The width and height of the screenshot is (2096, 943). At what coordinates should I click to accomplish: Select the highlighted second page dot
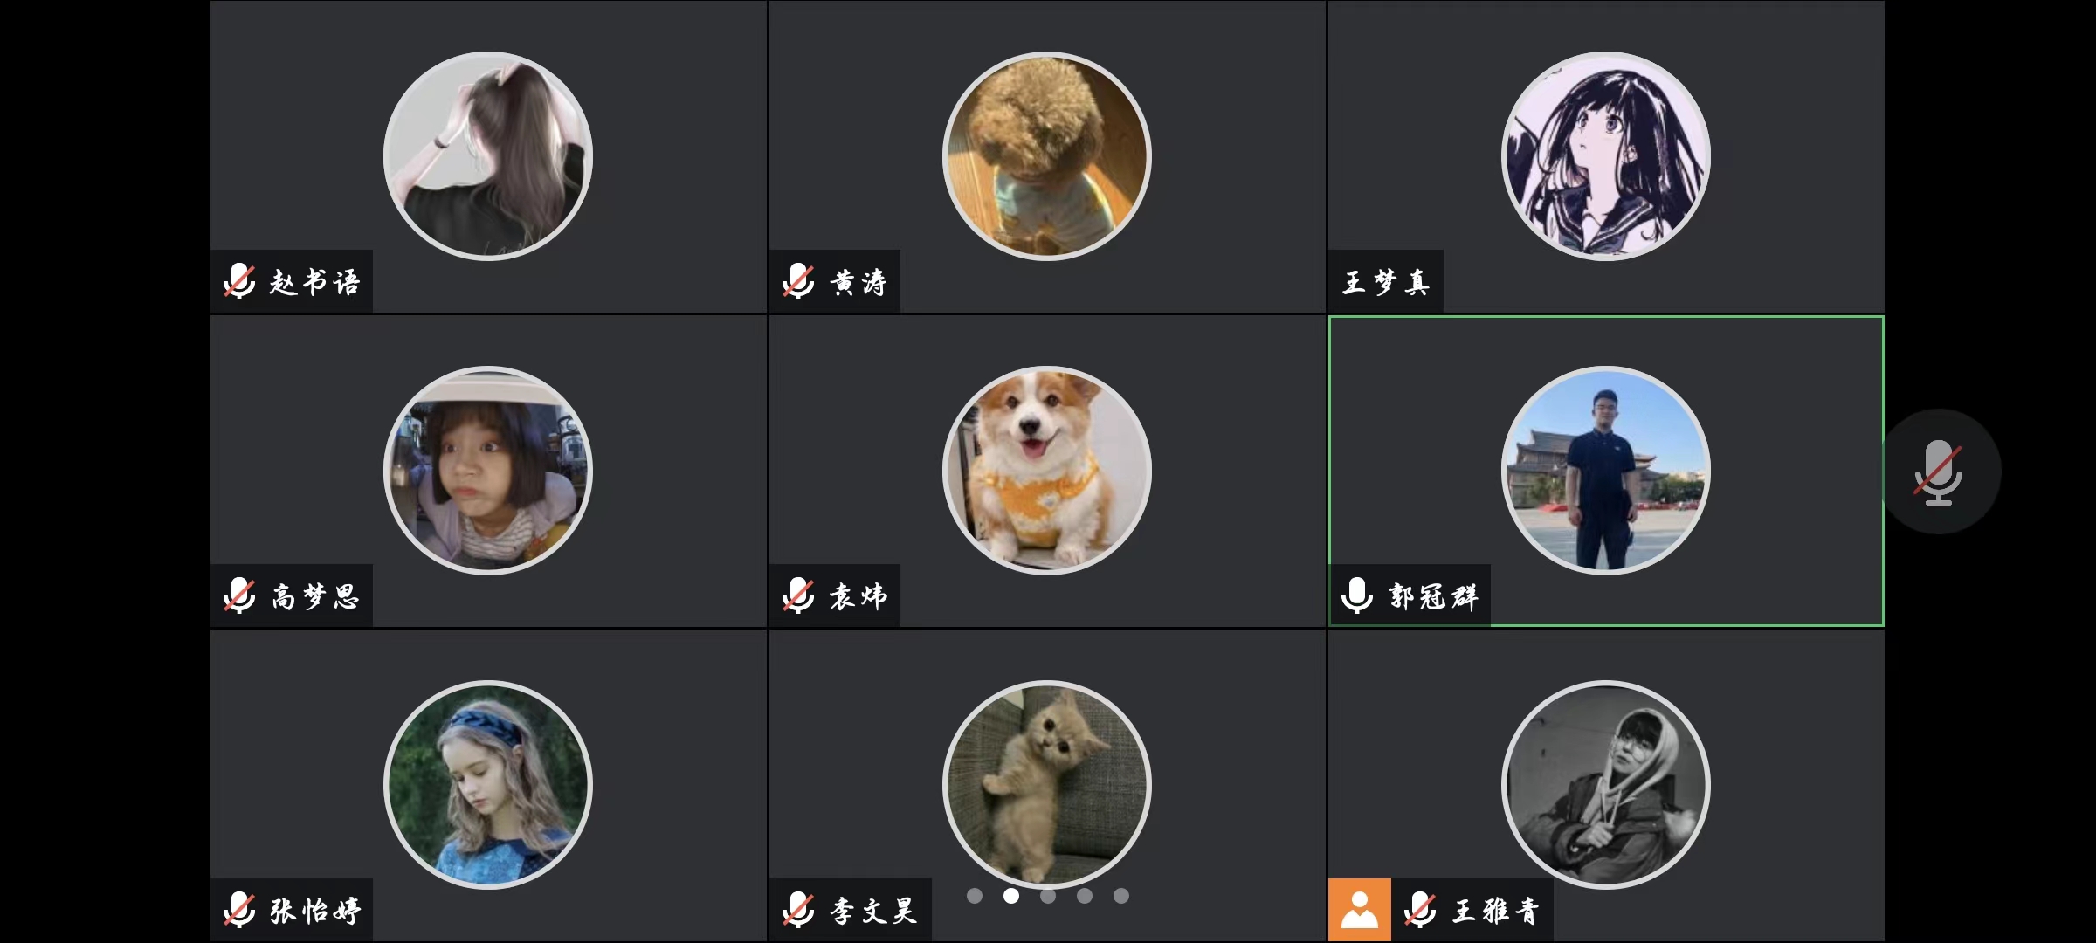pos(1011,896)
